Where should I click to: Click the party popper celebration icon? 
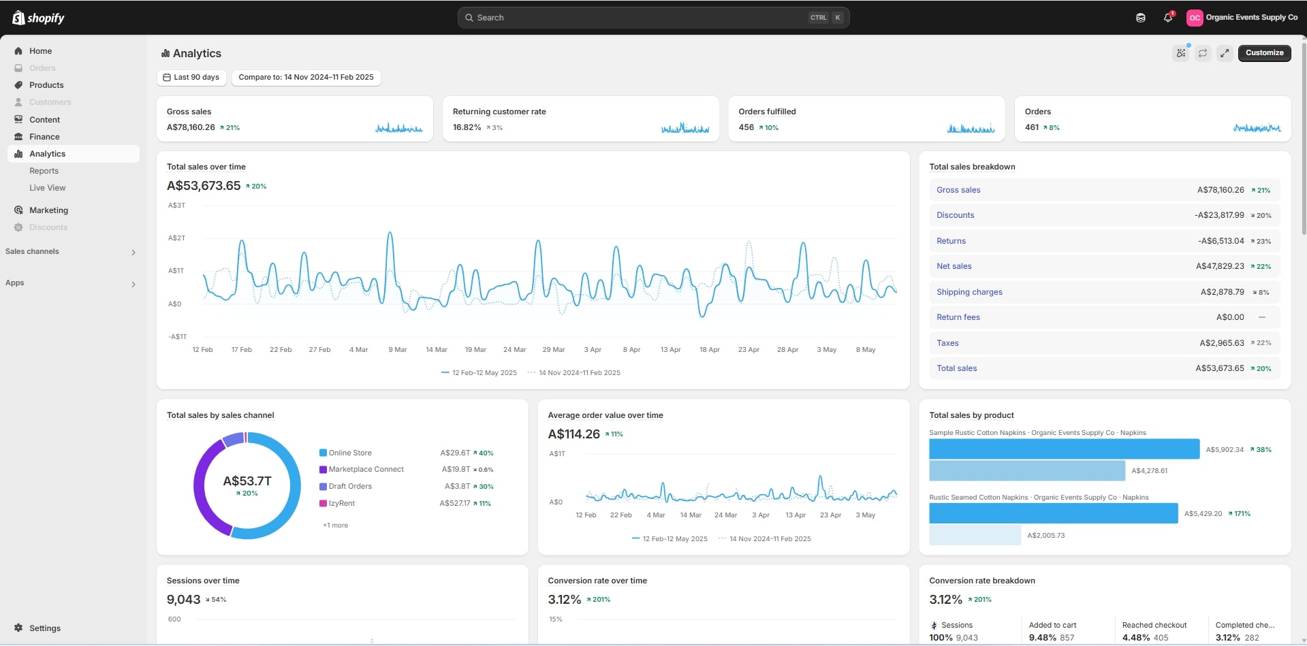1181,53
